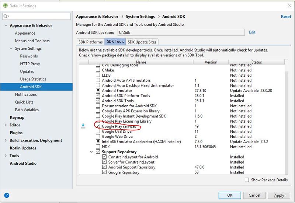Uncheck ConstraintLayout for Android checkbox

point(104,157)
